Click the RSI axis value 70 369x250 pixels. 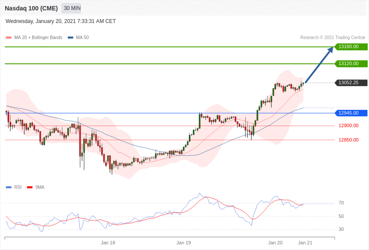click(341, 203)
